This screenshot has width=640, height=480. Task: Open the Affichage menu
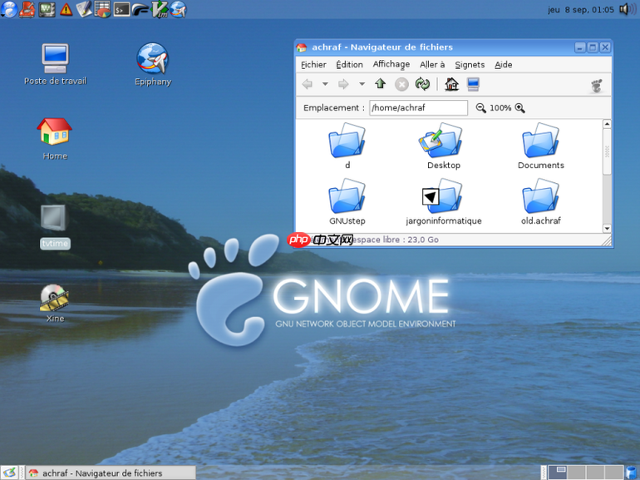[391, 64]
